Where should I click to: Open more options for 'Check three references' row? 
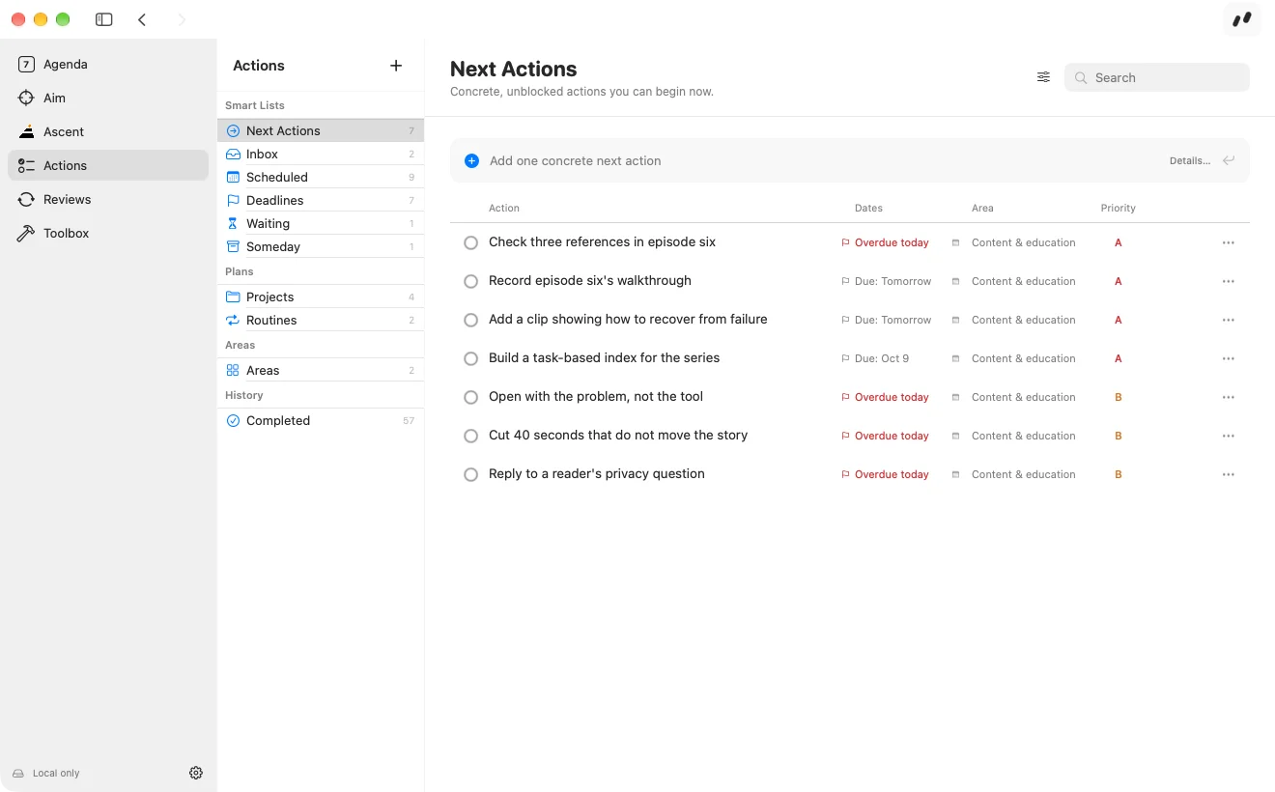pyautogui.click(x=1228, y=242)
